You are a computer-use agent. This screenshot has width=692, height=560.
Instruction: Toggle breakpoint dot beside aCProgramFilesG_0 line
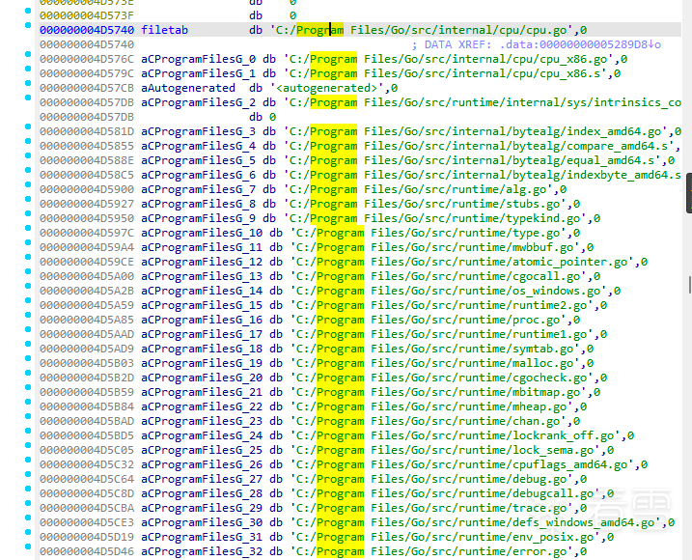pyautogui.click(x=28, y=54)
